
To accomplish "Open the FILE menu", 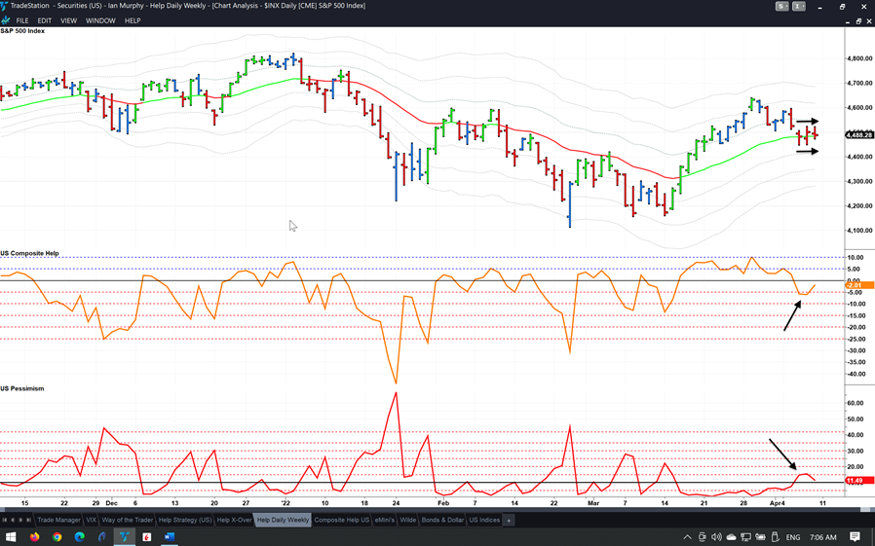I will point(22,20).
